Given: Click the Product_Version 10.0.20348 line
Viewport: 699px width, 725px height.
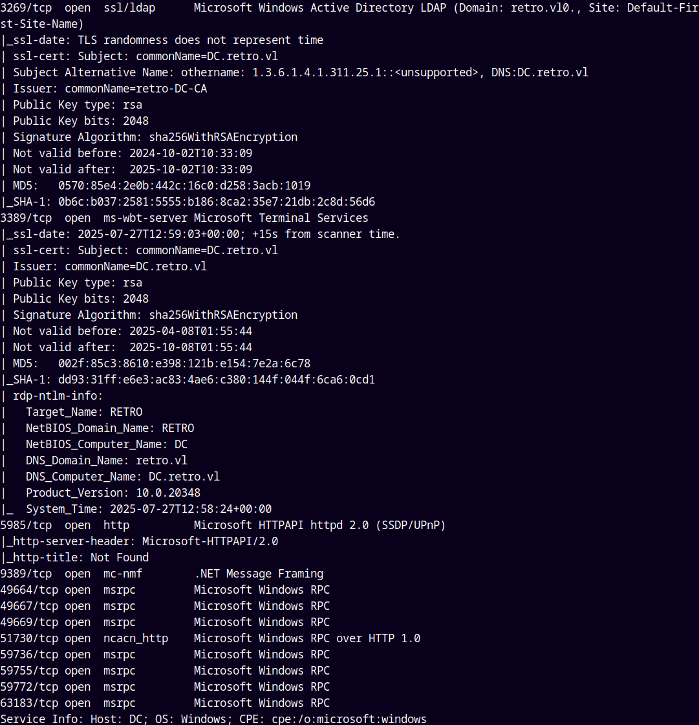Looking at the screenshot, I should [x=113, y=493].
